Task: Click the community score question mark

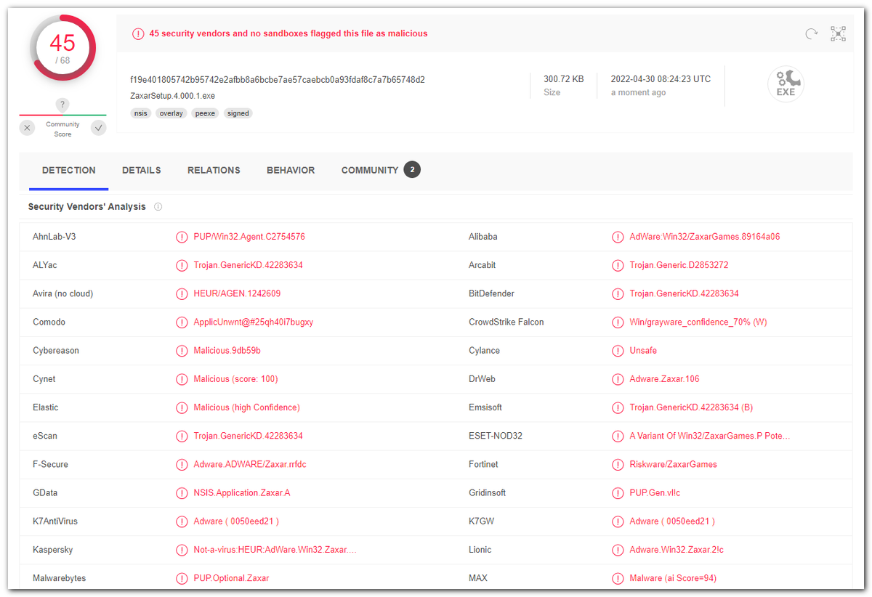Action: coord(63,105)
